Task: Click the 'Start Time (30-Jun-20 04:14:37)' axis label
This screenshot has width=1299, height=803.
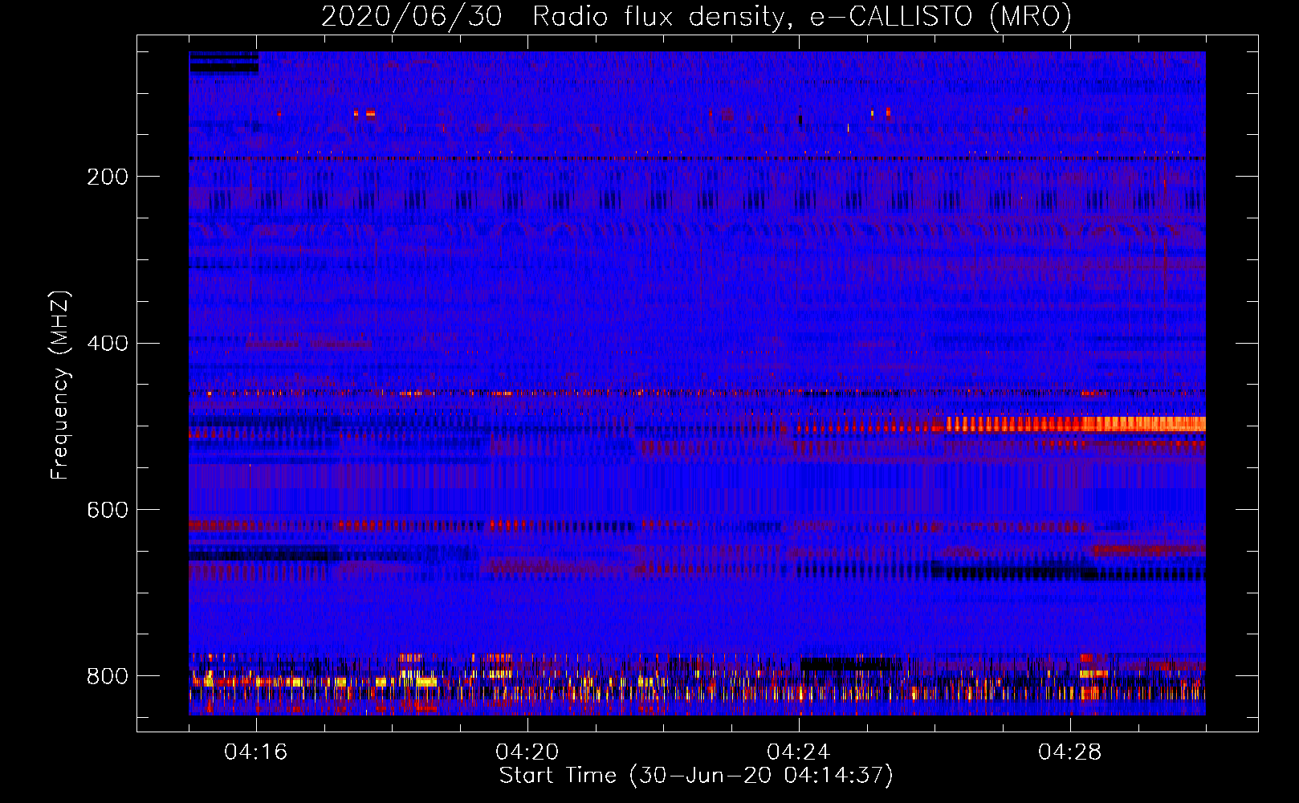Action: point(696,776)
